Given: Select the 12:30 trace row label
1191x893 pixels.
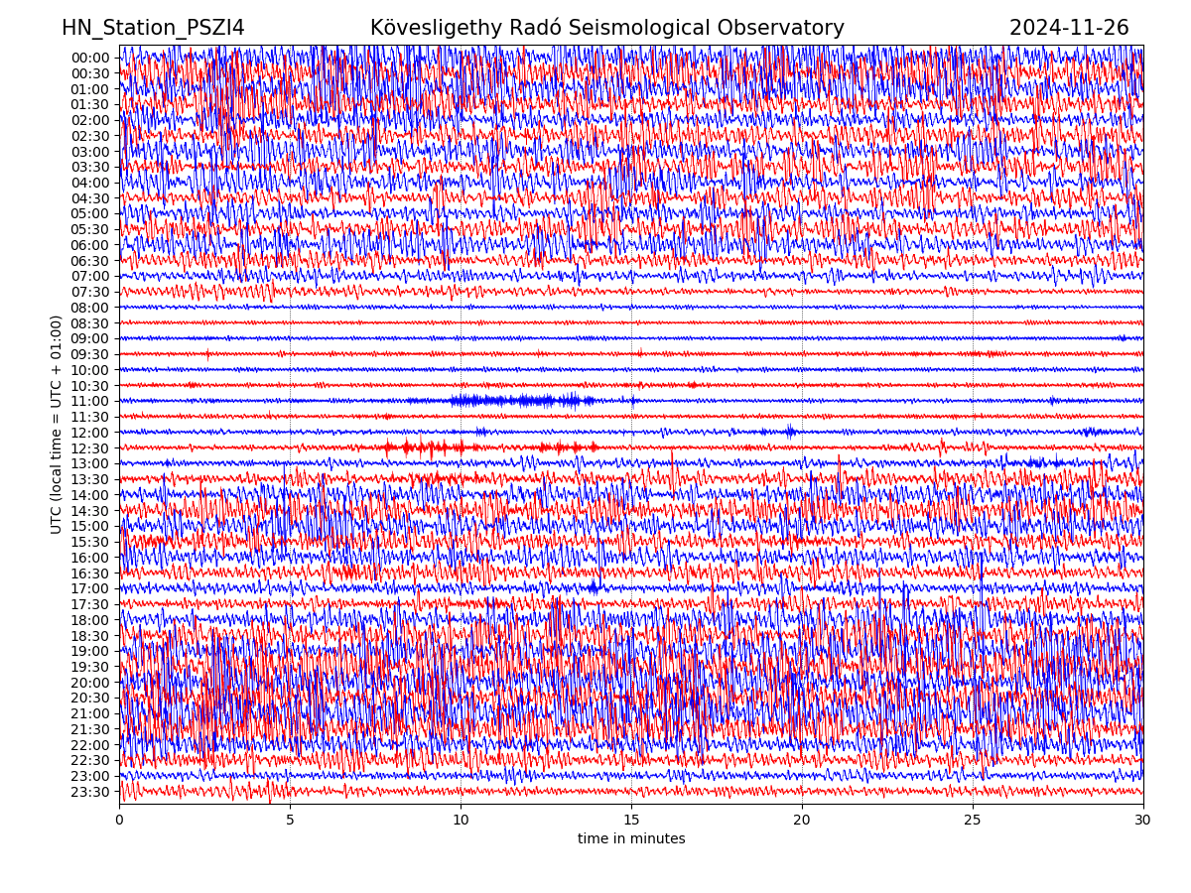Looking at the screenshot, I should click(89, 448).
